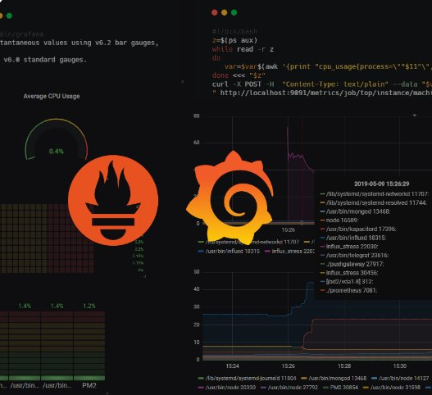Viewport: 432px width, 395px height.
Task: Toggle /lib/systemd/systemd-journald 11804 legend series
Action: 247,378
